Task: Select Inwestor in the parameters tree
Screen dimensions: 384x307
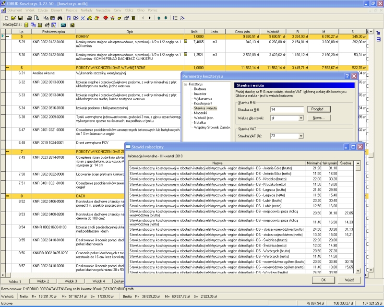Action: pyautogui.click(x=200, y=94)
